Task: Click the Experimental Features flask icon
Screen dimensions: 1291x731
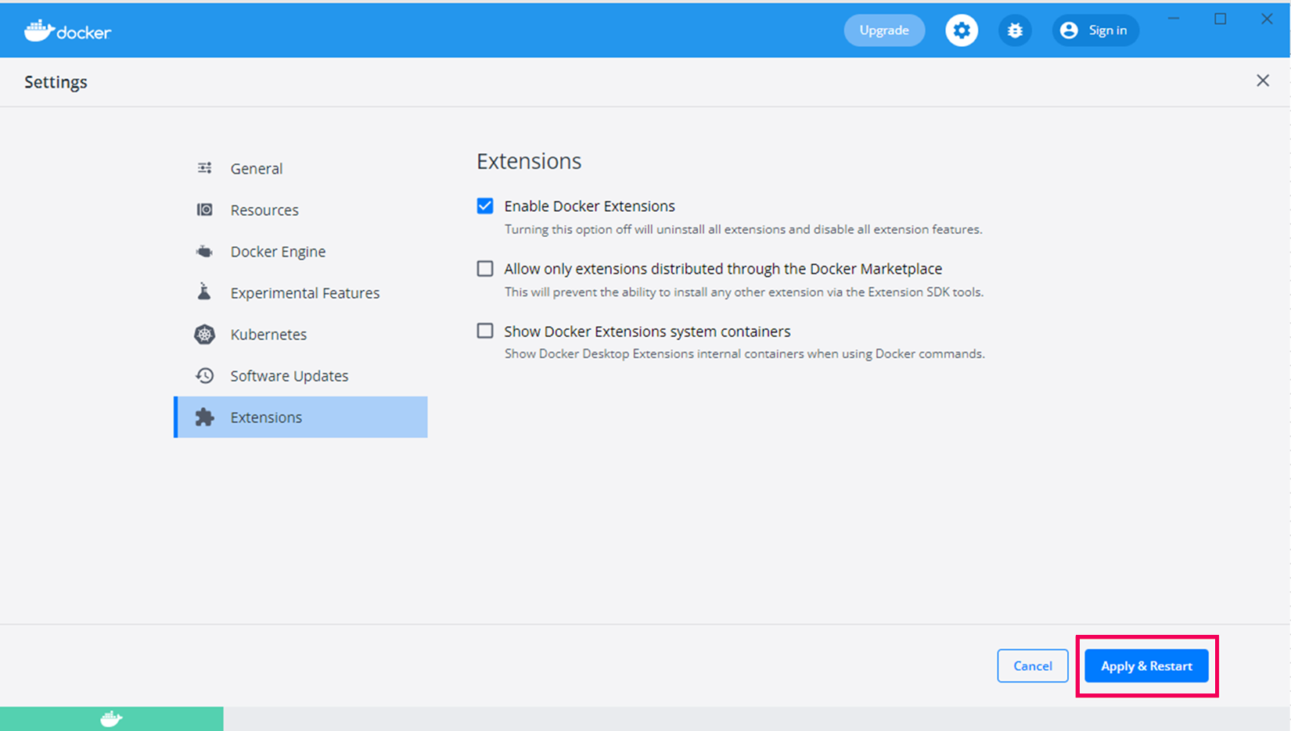Action: click(204, 292)
